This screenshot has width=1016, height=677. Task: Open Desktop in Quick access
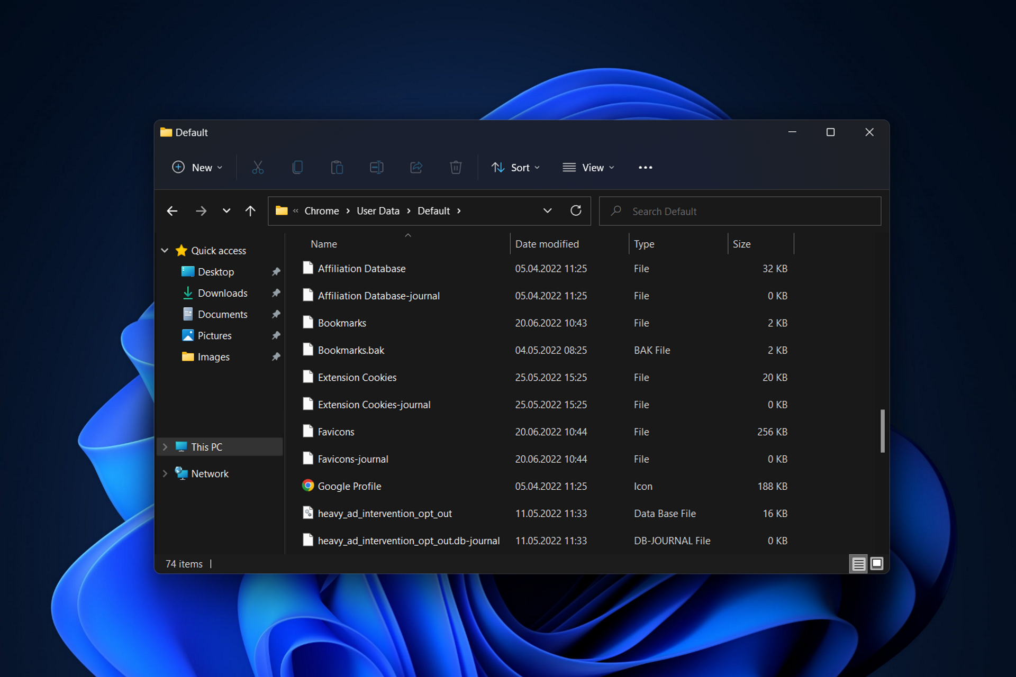click(215, 272)
